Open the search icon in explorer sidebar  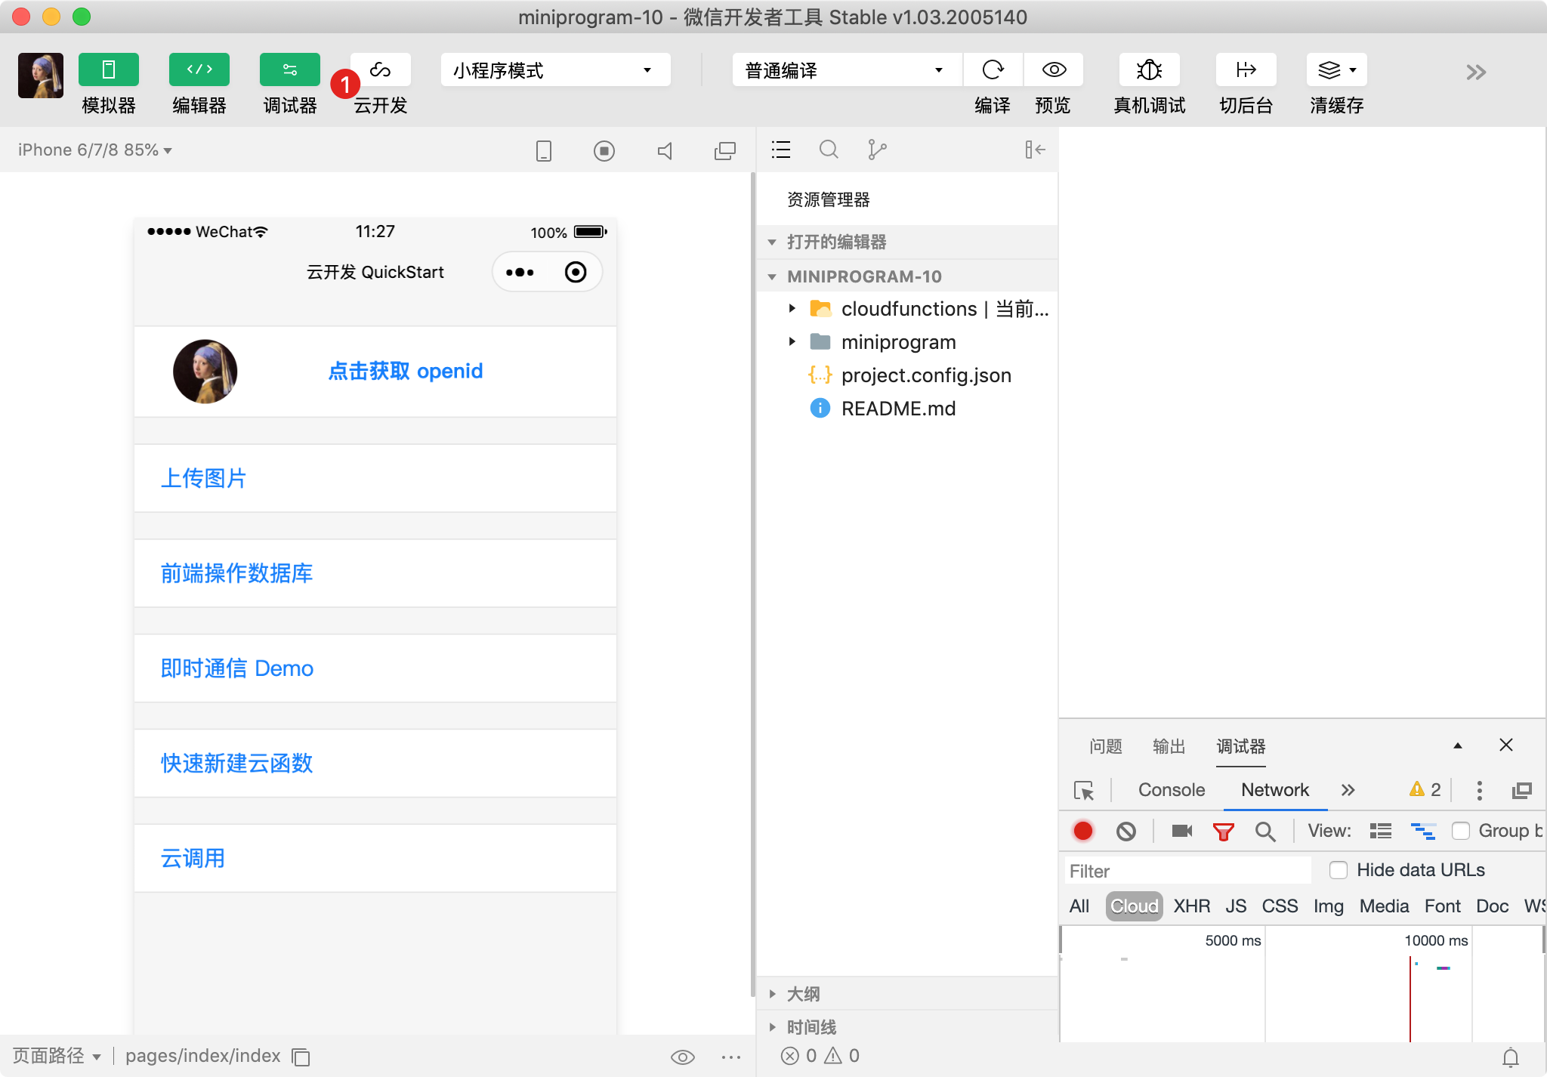pos(829,150)
